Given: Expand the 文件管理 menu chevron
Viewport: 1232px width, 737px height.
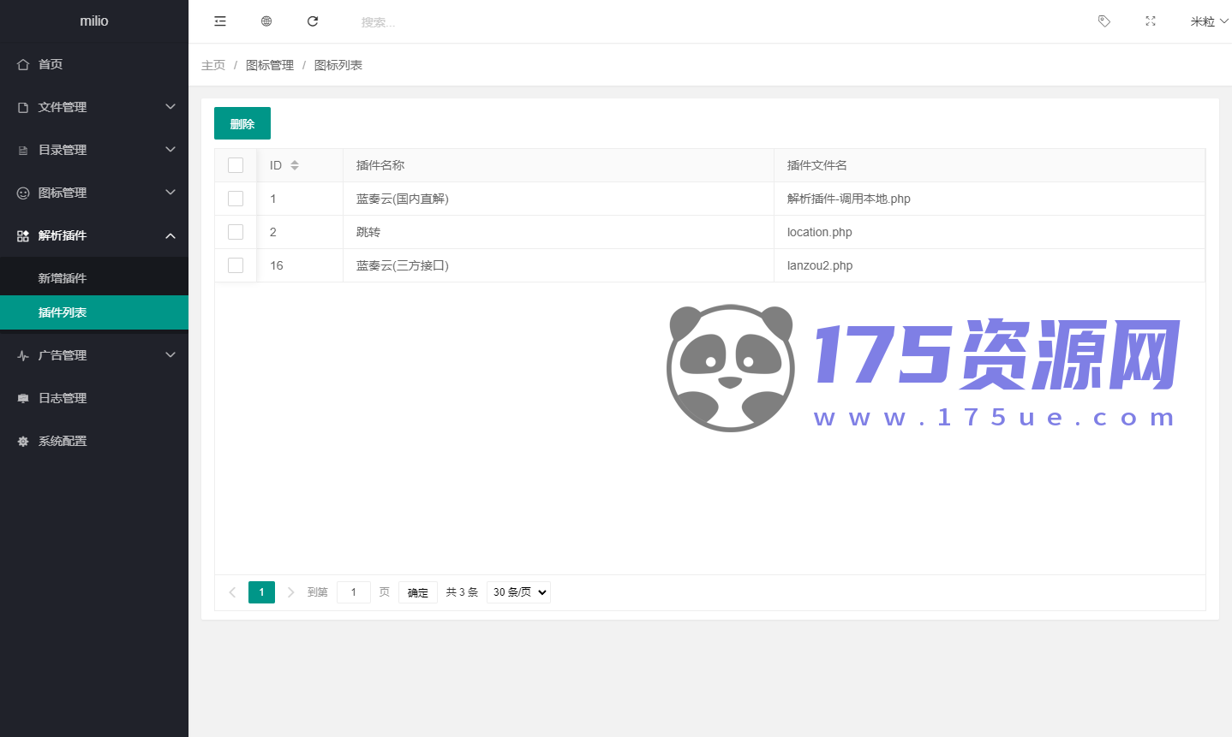Looking at the screenshot, I should point(170,107).
